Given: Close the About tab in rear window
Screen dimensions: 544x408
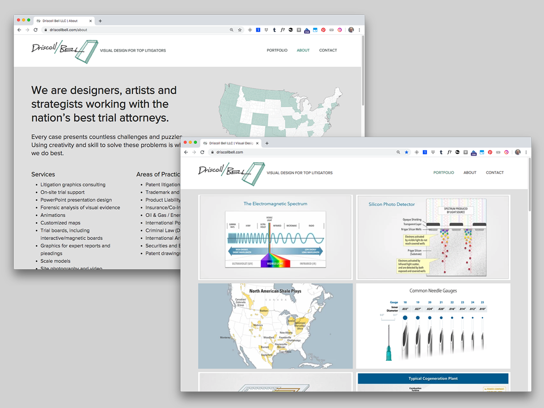Looking at the screenshot, I should pyautogui.click(x=91, y=20).
